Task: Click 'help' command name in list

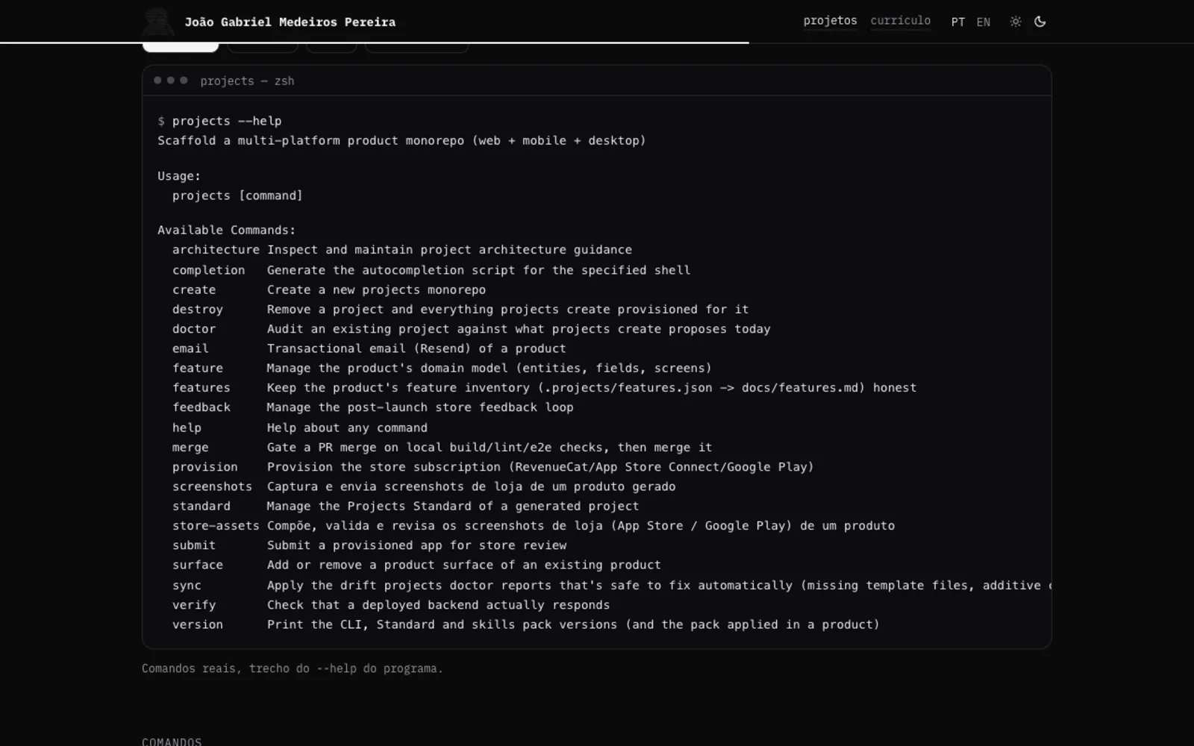Action: [187, 427]
